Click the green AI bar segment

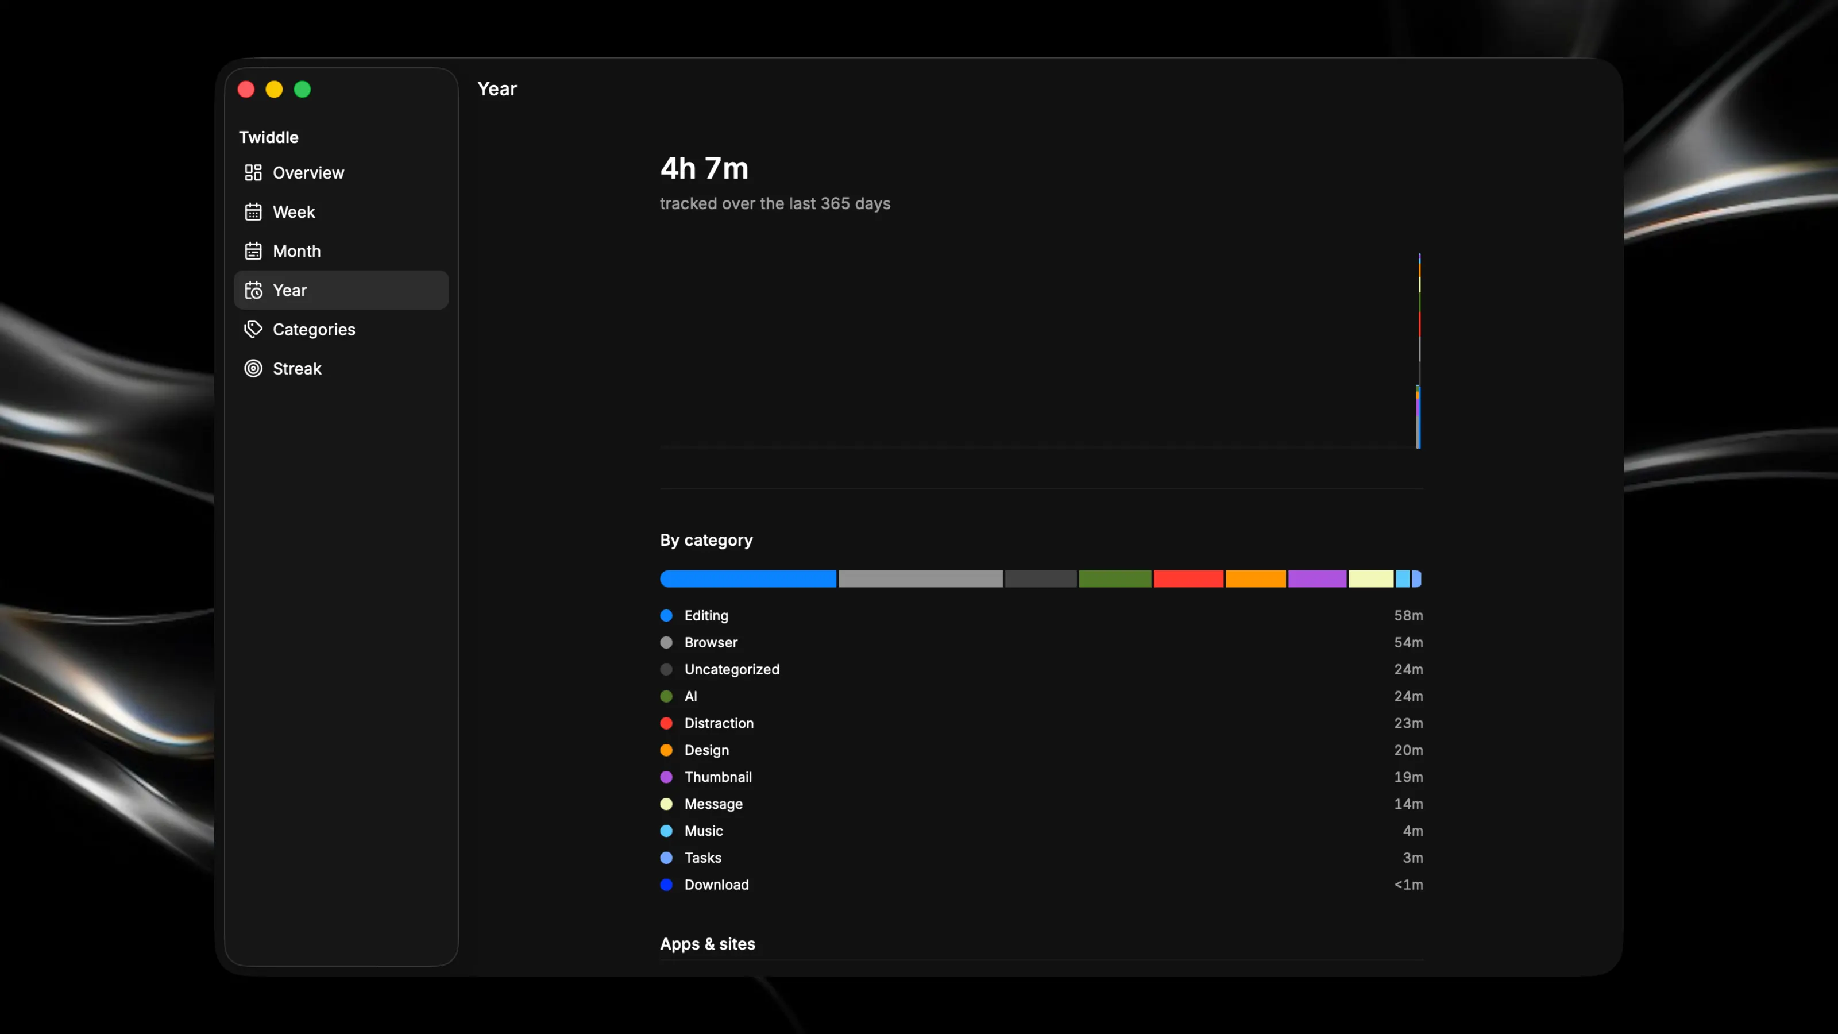coord(1114,578)
